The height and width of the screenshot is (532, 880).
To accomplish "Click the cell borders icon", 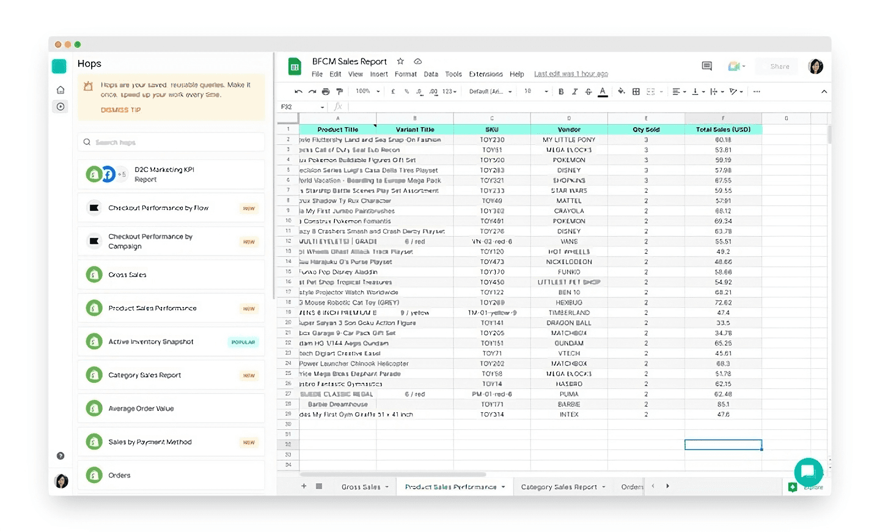I will point(636,92).
